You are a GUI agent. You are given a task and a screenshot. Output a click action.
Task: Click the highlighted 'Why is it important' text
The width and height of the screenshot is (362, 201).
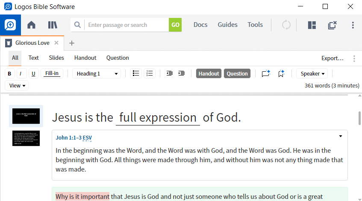(x=82, y=197)
